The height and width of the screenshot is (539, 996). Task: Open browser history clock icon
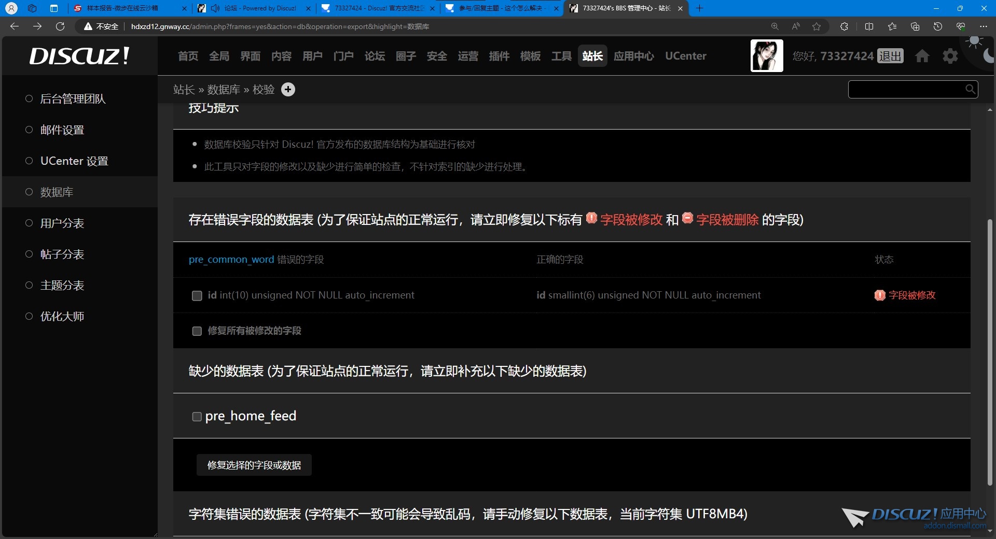(x=938, y=26)
